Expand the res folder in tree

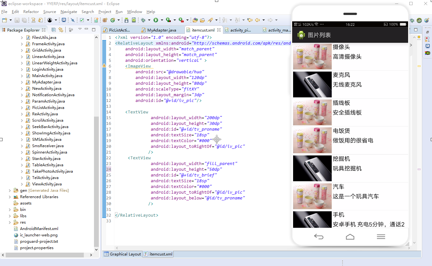coord(10,222)
